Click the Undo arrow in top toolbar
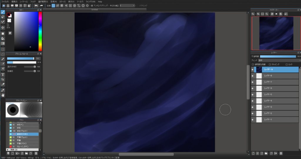 click(36, 6)
